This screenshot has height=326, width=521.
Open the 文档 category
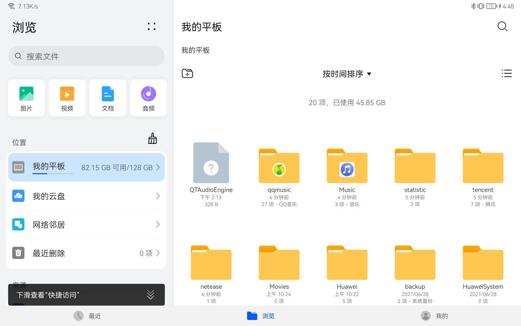(x=107, y=98)
